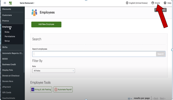Click the sidebar vertical scrollbar
Image resolution: width=173 pixels, height=100 pixels.
(x=24, y=51)
